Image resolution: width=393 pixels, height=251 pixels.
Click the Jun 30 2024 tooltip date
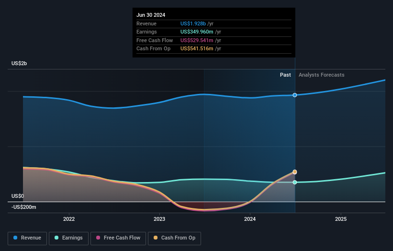[x=151, y=15]
